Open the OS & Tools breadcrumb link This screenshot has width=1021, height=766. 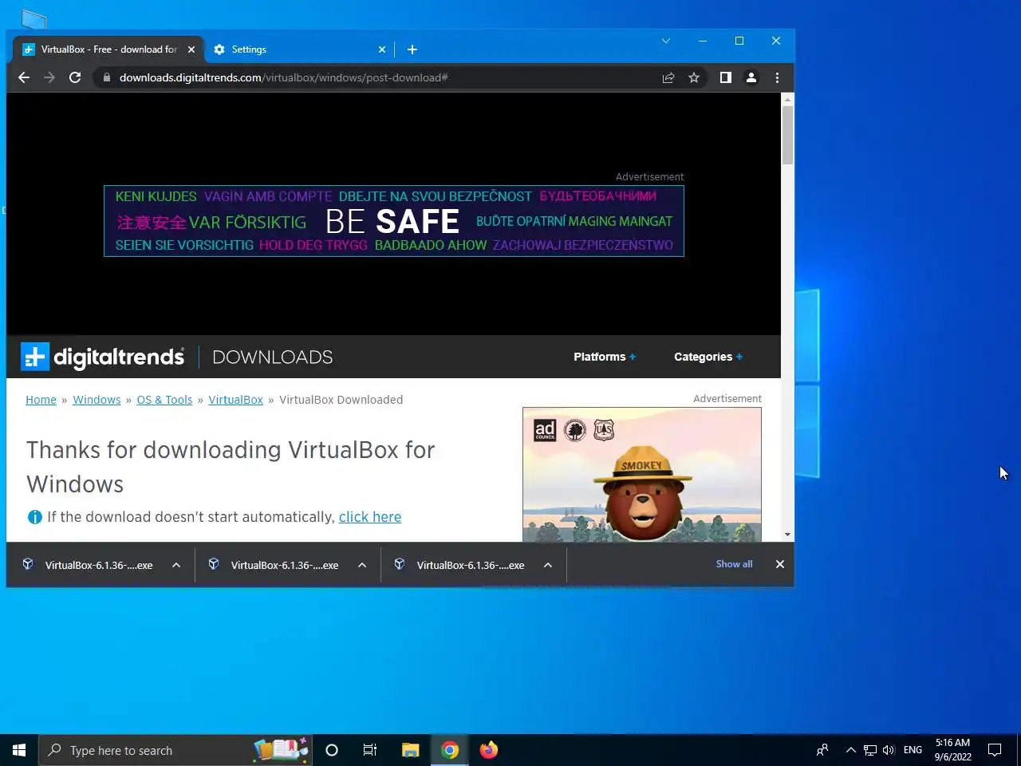[x=164, y=400]
